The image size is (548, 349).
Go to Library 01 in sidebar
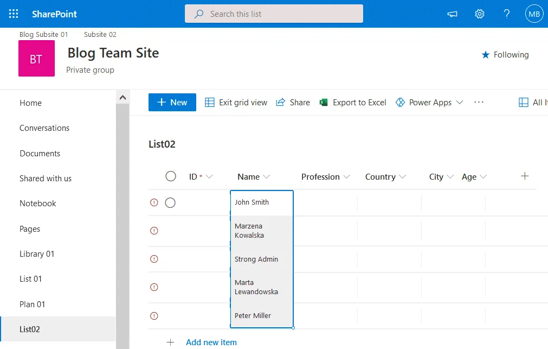(37, 254)
